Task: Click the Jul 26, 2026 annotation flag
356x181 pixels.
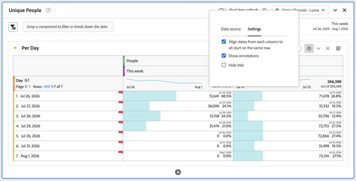Action: coord(121,93)
